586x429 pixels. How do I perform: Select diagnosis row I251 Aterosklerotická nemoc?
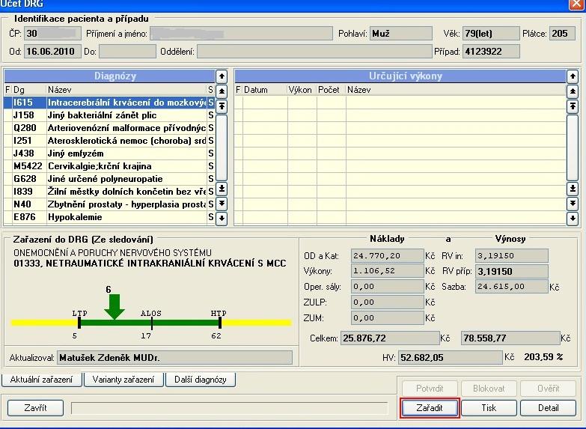pos(109,141)
